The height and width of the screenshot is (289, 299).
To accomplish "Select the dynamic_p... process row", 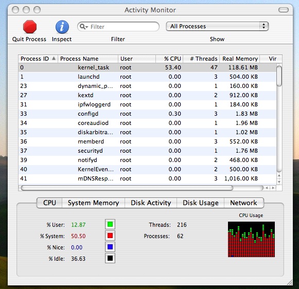I will pyautogui.click(x=147, y=86).
